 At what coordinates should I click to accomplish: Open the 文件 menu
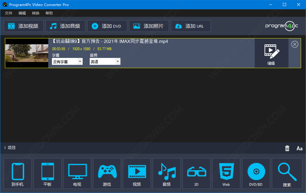pos(9,13)
